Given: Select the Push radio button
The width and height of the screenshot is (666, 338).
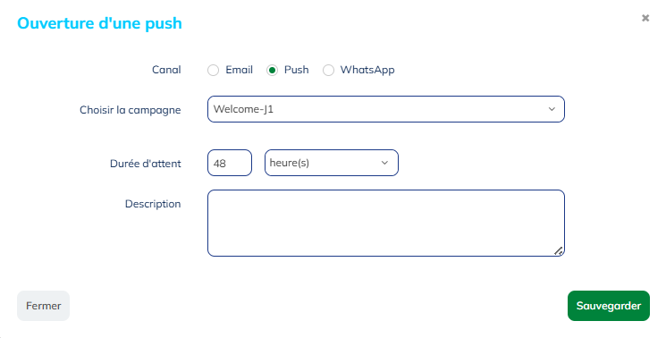Looking at the screenshot, I should pyautogui.click(x=273, y=70).
